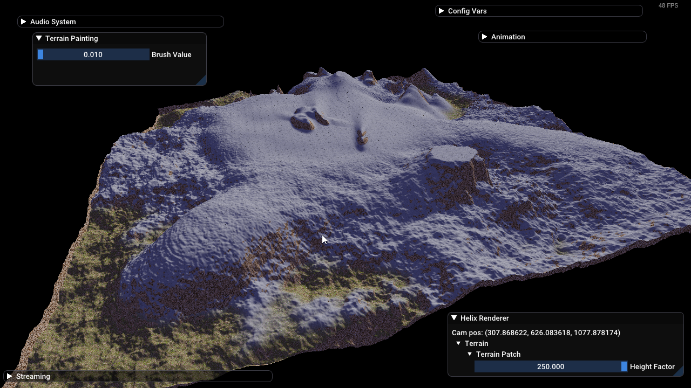Expand the Streaming panel arrow

pyautogui.click(x=9, y=376)
